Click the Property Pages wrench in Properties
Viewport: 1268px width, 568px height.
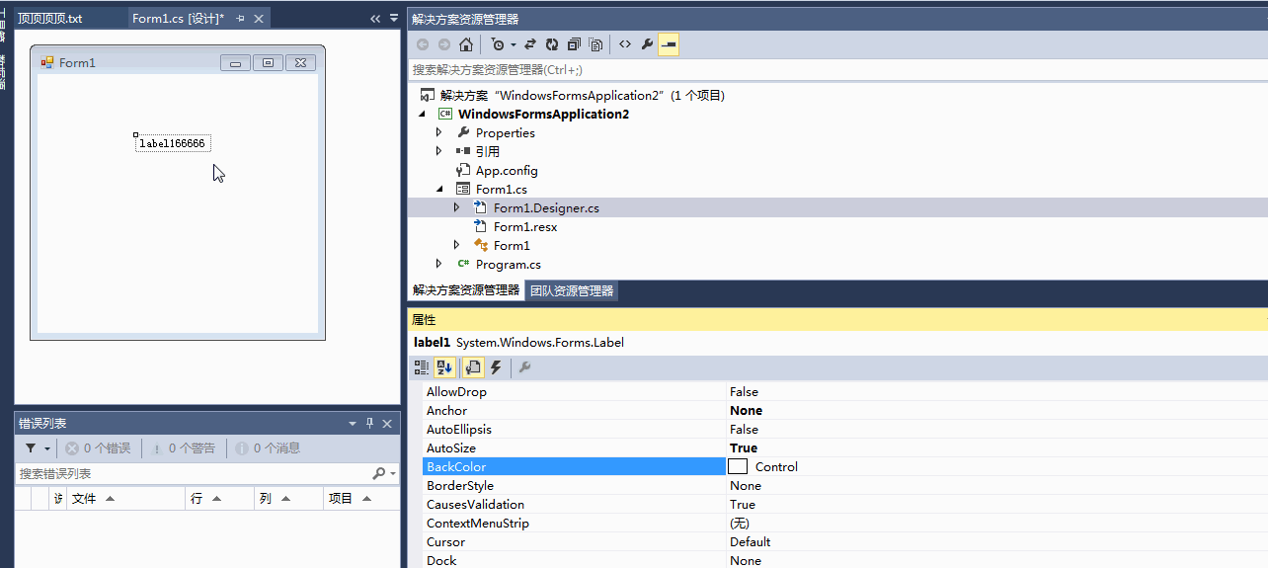[x=524, y=367]
